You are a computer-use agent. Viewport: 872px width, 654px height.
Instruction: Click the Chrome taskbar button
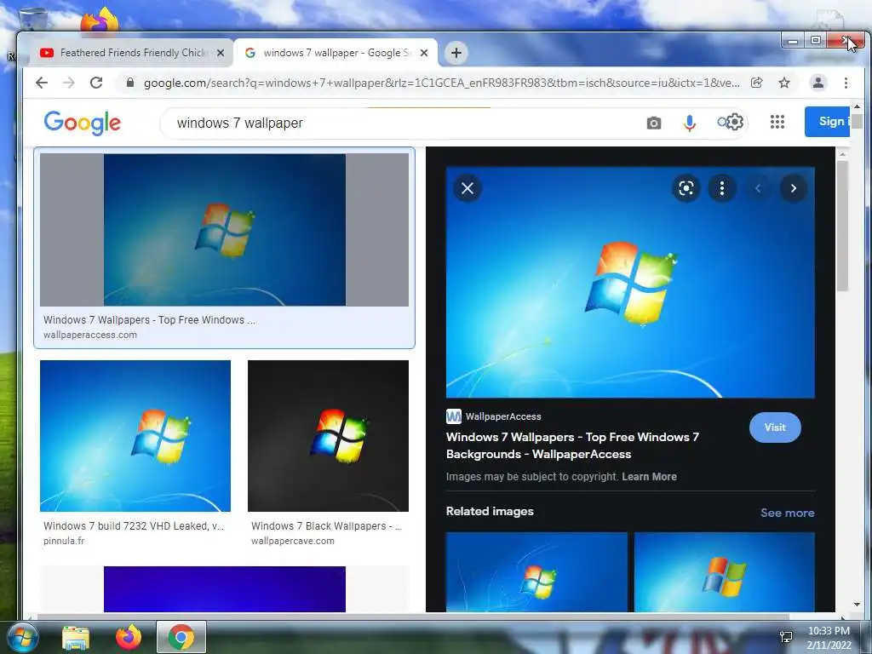181,637
